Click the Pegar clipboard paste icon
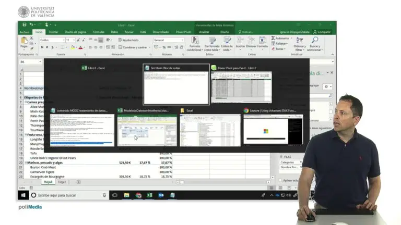The image size is (401, 225). click(x=24, y=41)
